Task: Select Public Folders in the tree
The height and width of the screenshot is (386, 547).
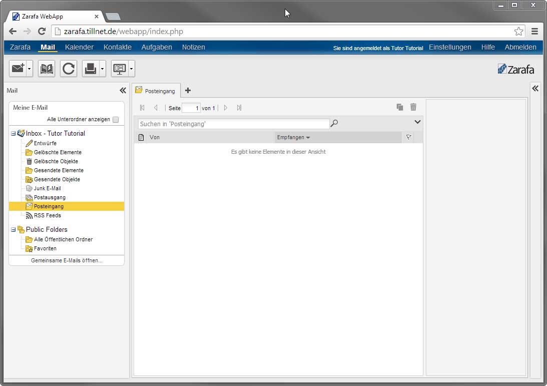Action: (47, 230)
